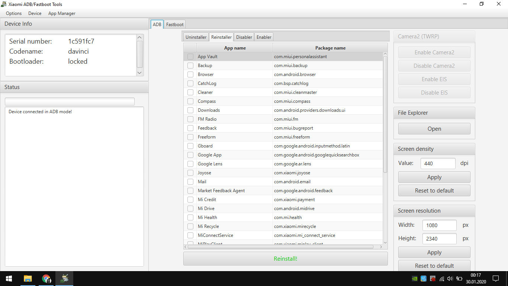Click the Mi Recycle app name

[208, 226]
